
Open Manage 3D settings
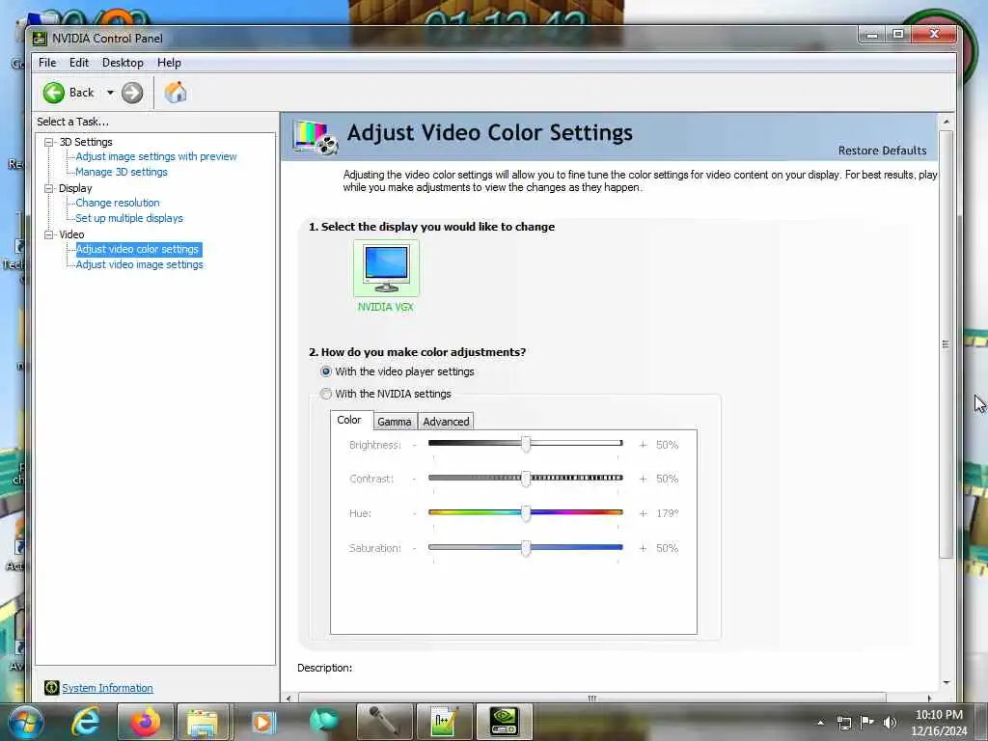pyautogui.click(x=122, y=172)
